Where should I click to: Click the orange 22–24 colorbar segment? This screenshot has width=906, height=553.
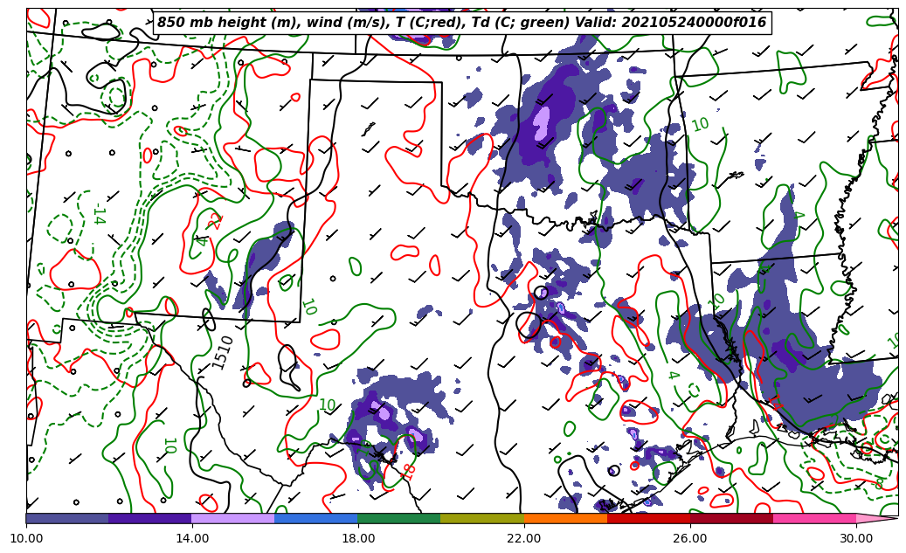[565, 518]
